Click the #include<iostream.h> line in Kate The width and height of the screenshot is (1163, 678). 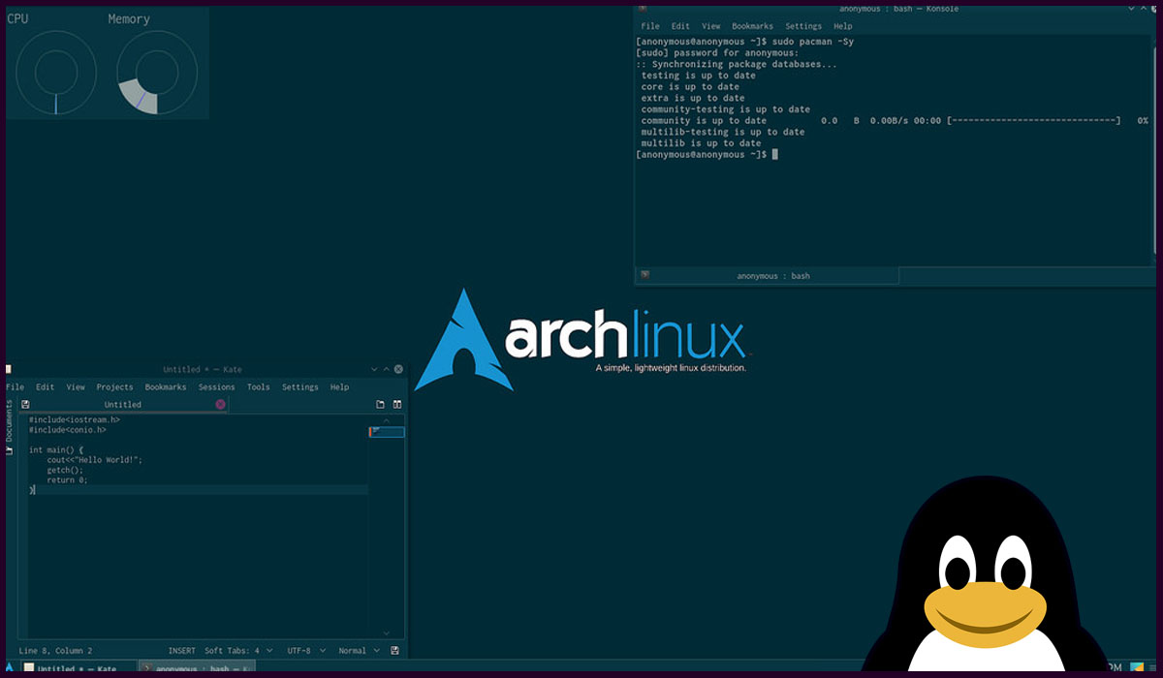tap(75, 419)
